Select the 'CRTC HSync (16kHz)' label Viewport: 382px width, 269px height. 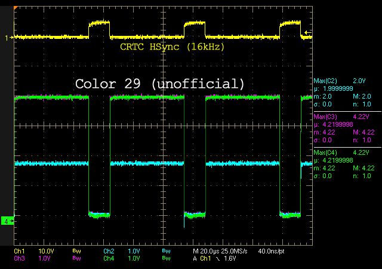[172, 47]
